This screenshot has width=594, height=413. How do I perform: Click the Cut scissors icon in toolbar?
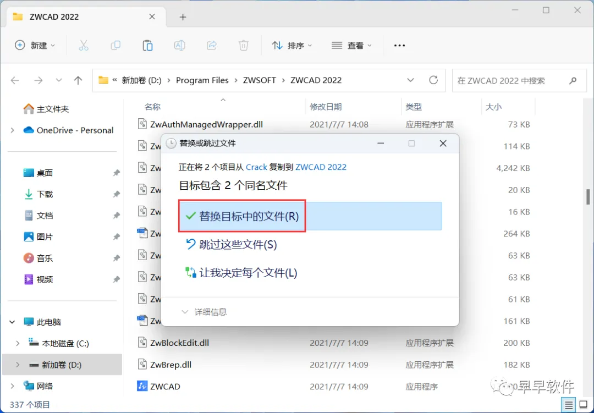coord(84,46)
